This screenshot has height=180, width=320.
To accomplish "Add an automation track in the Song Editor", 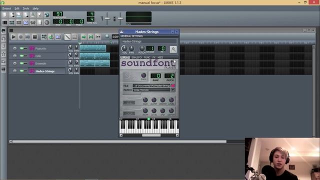I will tap(58, 36).
